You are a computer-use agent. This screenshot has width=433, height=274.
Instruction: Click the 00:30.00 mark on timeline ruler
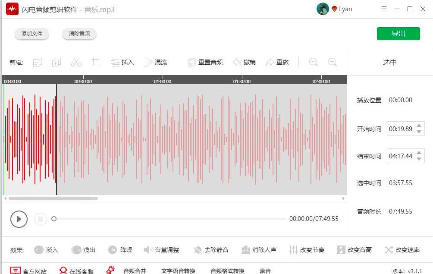[83, 82]
